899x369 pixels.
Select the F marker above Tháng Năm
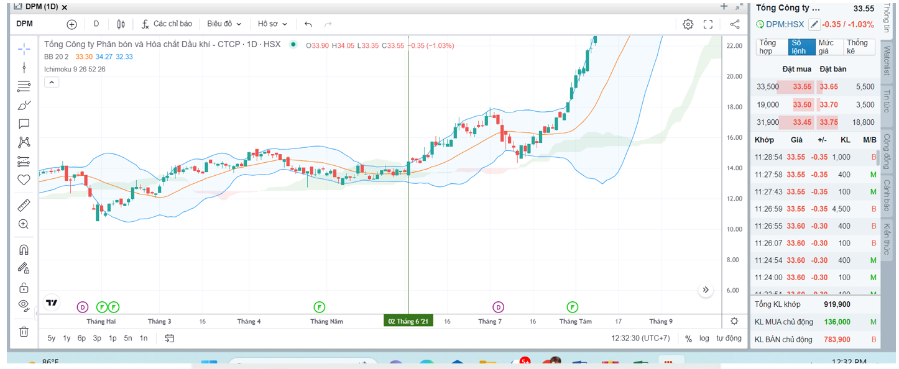tap(319, 306)
